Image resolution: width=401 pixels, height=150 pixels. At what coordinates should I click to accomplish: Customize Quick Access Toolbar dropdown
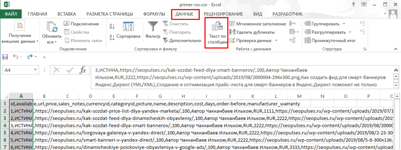pos(44,57)
